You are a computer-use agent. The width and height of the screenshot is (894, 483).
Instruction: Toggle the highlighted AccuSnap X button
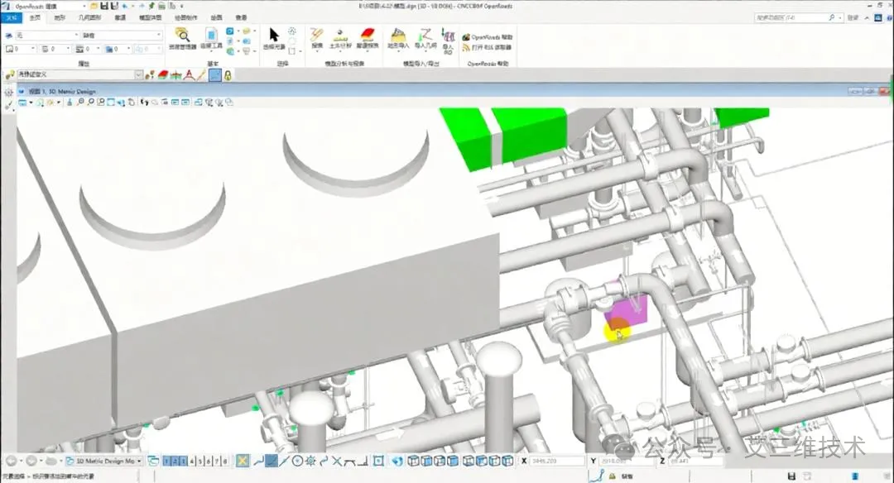click(x=243, y=461)
